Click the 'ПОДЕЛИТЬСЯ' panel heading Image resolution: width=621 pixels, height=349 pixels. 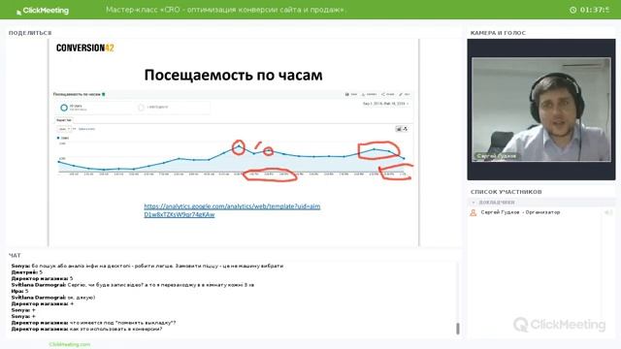click(x=30, y=33)
